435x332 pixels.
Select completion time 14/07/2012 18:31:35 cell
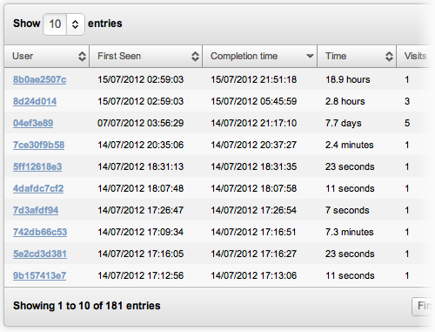254,166
